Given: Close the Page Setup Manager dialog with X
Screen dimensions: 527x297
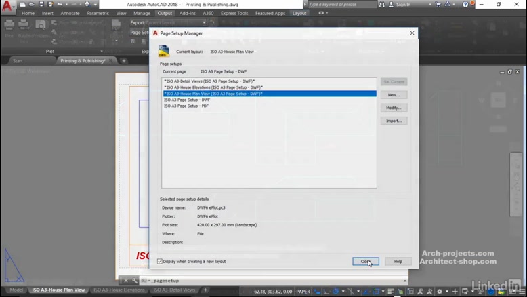Looking at the screenshot, I should [412, 33].
